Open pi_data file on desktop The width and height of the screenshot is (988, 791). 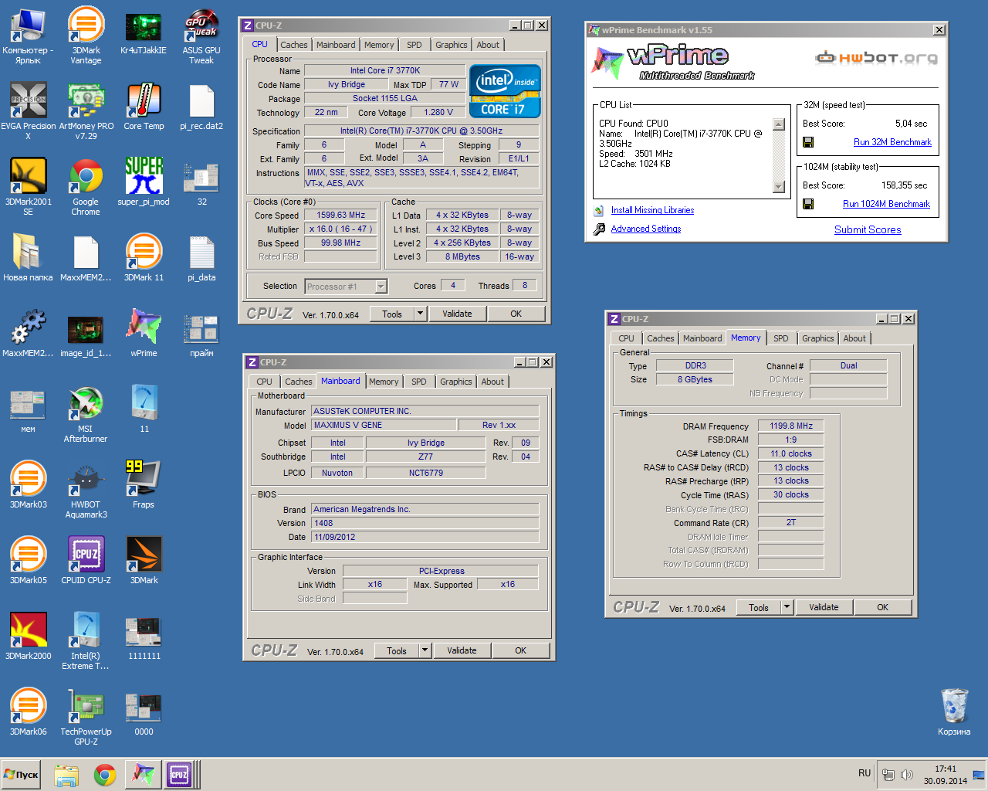201,258
